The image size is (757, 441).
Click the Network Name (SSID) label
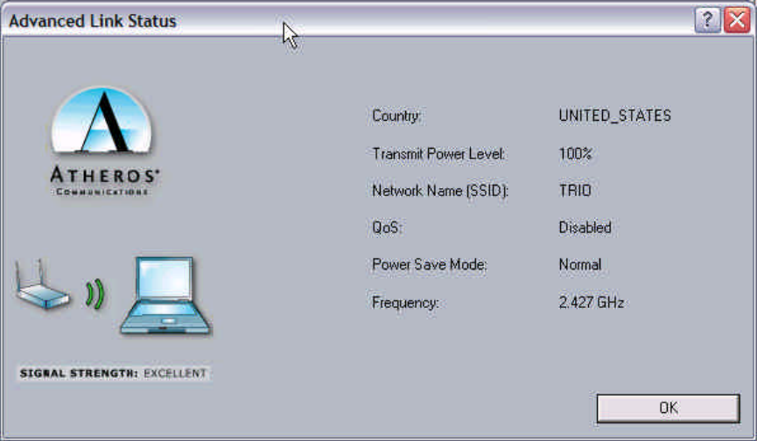pyautogui.click(x=440, y=191)
